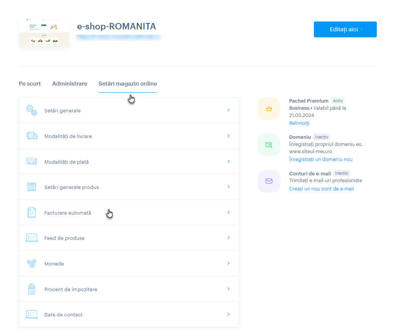
Task: Click the invoice document icon for Facturare automată
Action: coord(32,212)
